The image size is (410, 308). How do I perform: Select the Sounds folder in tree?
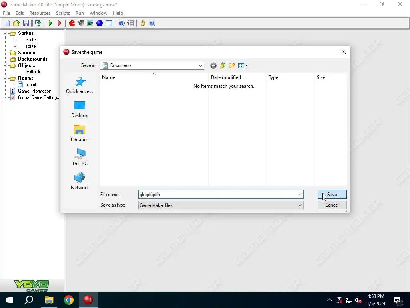click(26, 53)
